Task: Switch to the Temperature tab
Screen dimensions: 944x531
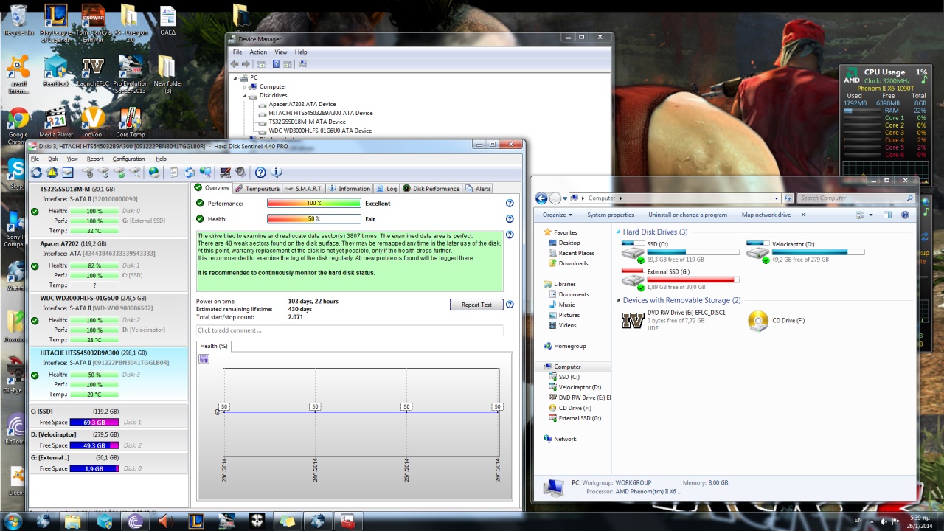Action: tap(257, 188)
